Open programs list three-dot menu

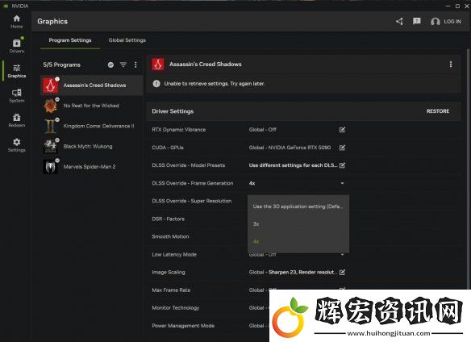tap(135, 65)
